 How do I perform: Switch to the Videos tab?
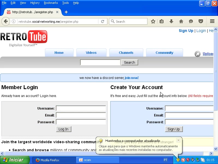(x=91, y=53)
